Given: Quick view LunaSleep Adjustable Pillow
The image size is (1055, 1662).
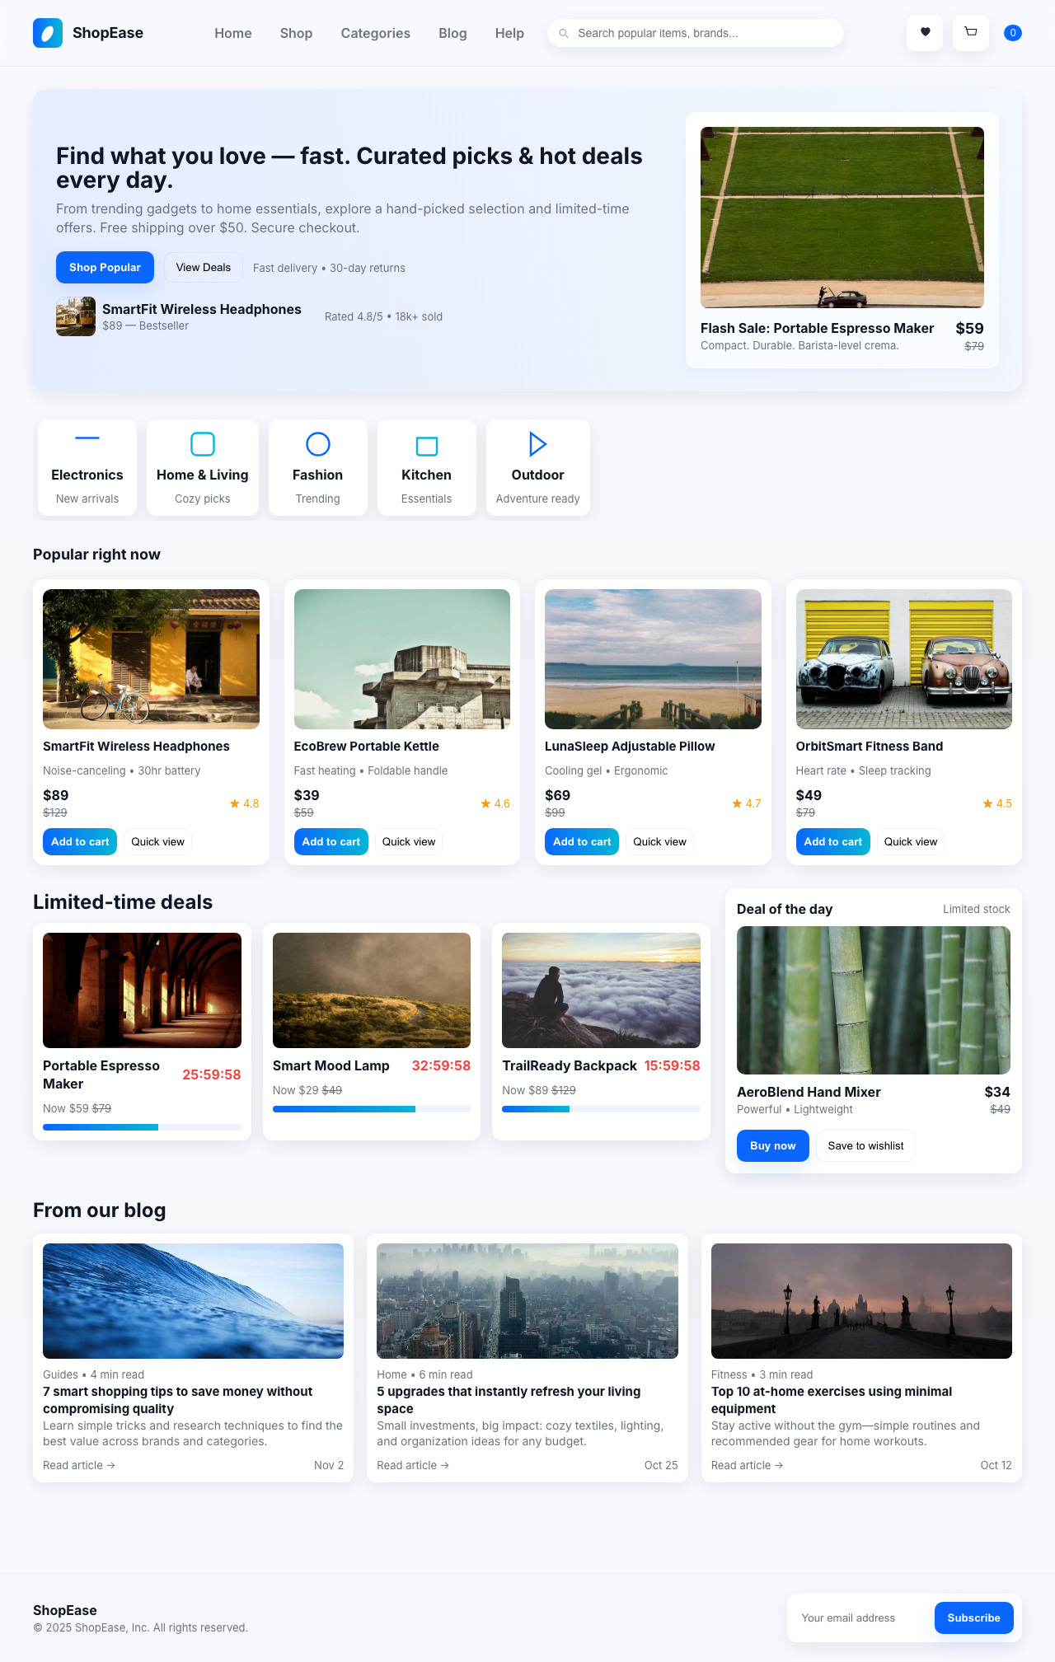Looking at the screenshot, I should click(x=659, y=841).
